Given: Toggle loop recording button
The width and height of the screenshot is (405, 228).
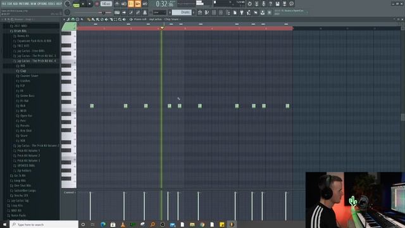Looking at the screenshot, I should [x=145, y=4].
